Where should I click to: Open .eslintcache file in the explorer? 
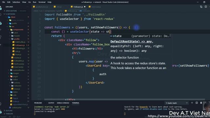pyautogui.click(x=17, y=108)
